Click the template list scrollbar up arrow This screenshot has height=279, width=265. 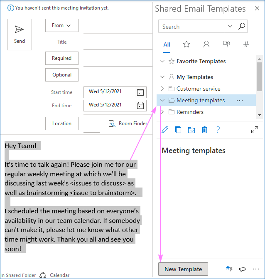[x=259, y=59]
